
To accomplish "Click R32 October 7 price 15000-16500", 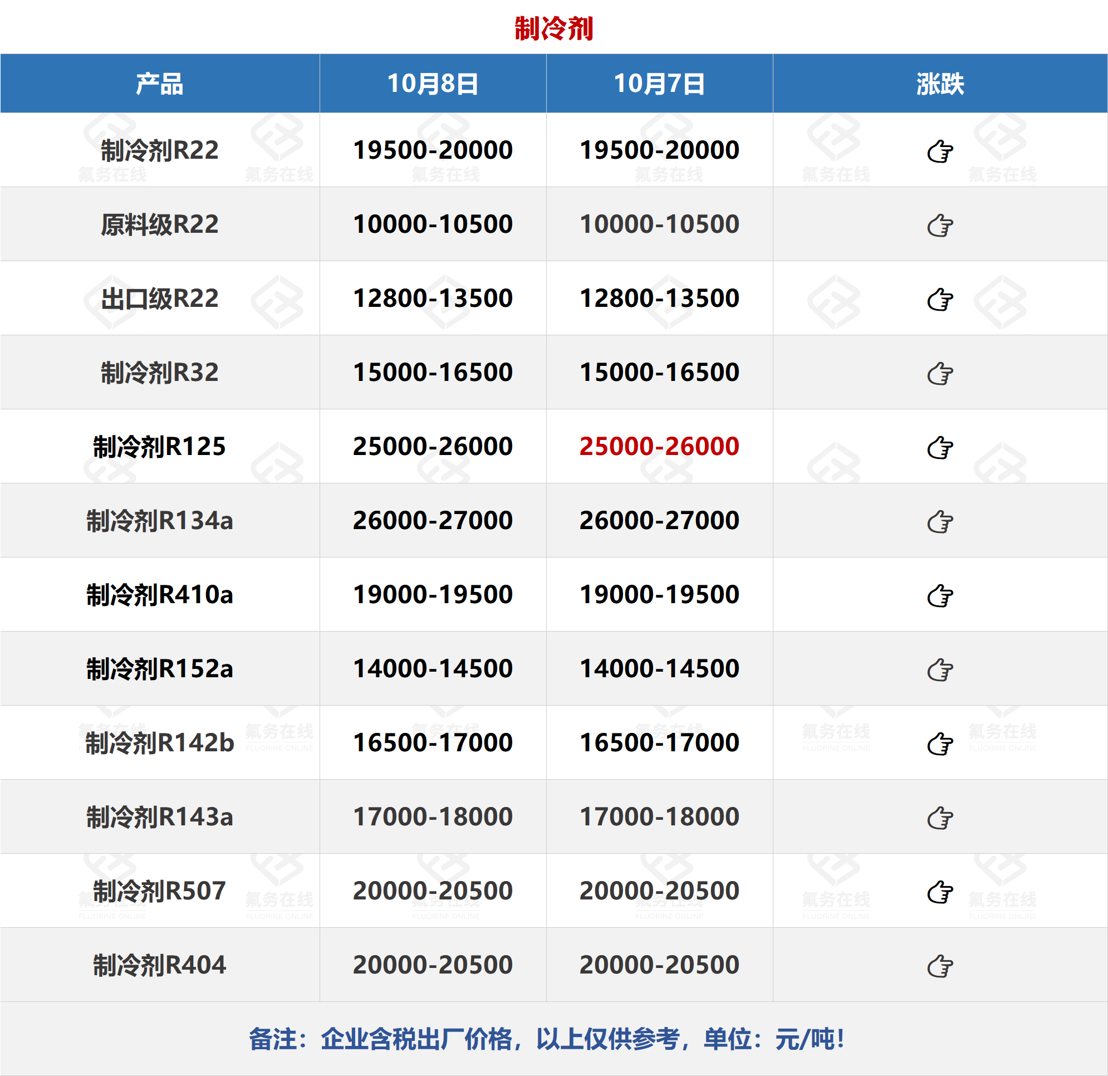I will 659,372.
